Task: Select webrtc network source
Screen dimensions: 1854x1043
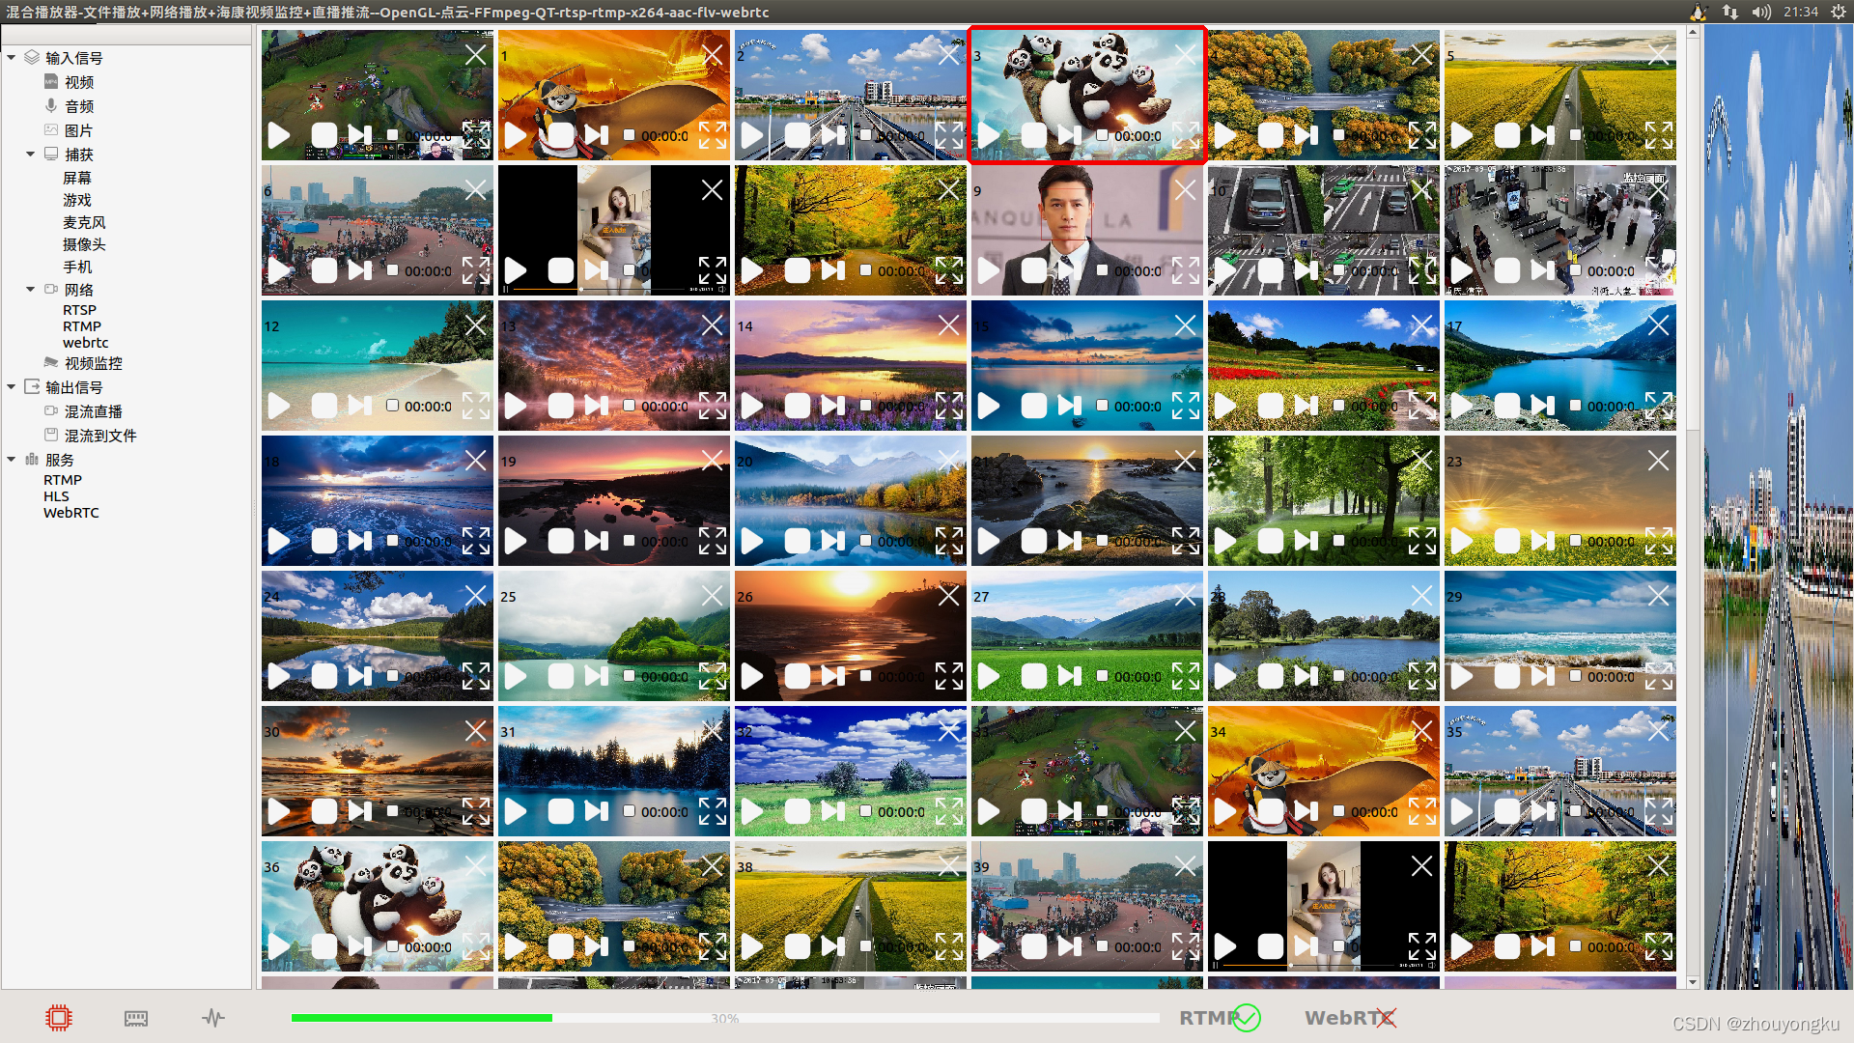Action: point(85,343)
